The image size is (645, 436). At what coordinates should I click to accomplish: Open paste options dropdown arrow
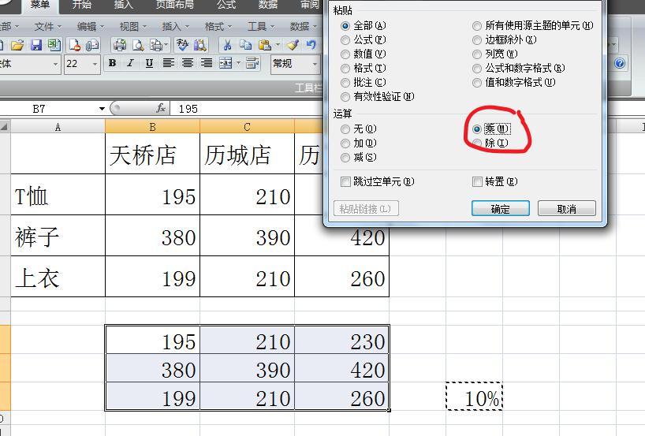[278, 45]
